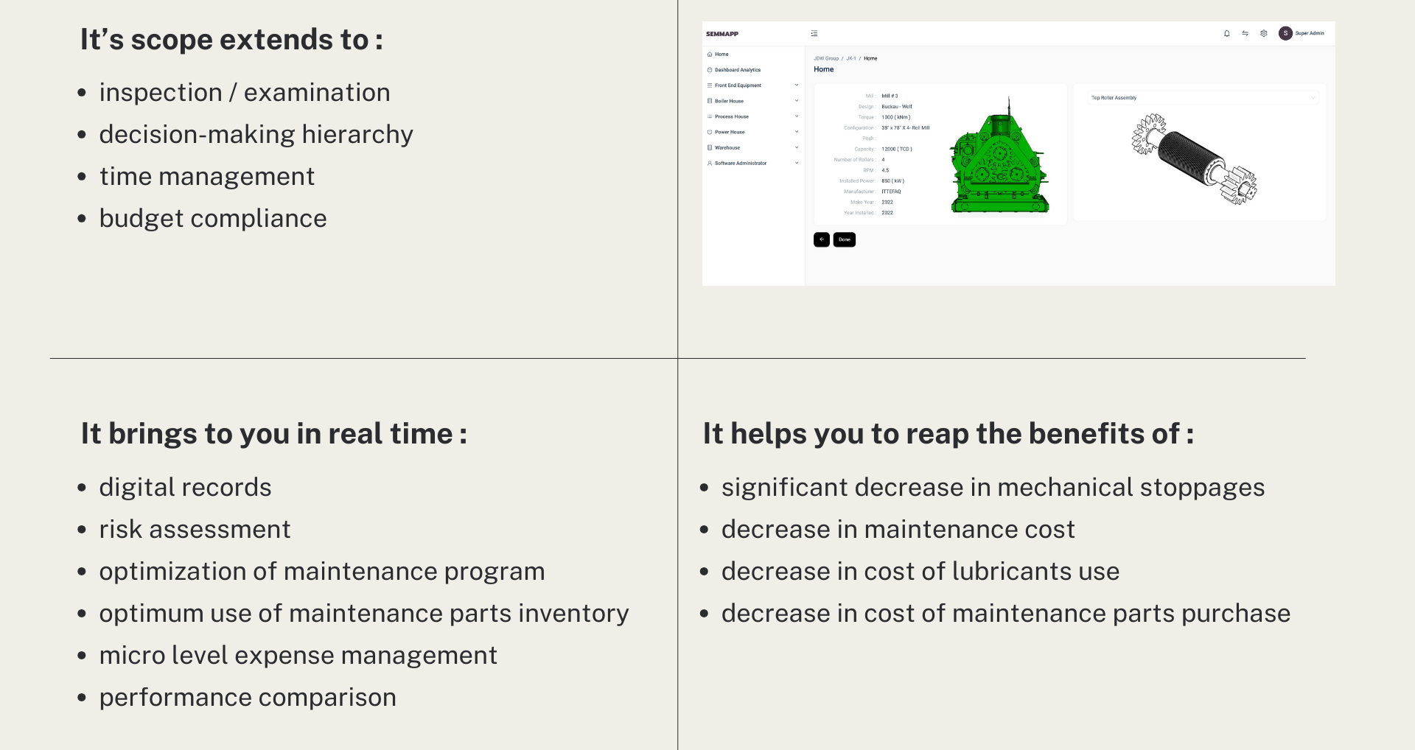This screenshot has width=1415, height=750.
Task: Click the swap arrows icon in header
Action: [1245, 33]
